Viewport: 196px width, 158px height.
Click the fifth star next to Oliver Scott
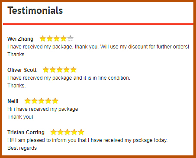click(74, 70)
